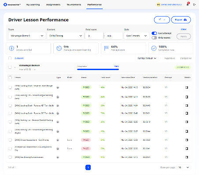Screen dimensions: 199x175
Task: Click FAILED badge on City Driving row
Action: pyautogui.click(x=86, y=140)
